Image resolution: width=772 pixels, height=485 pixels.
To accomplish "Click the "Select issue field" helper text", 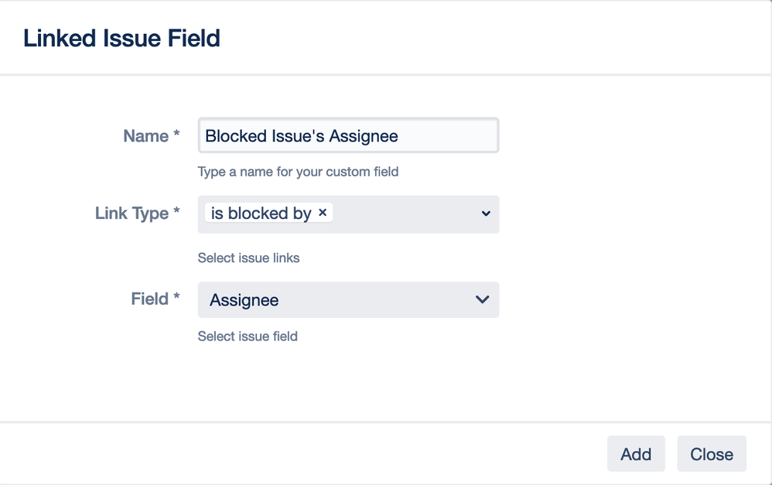I will [x=248, y=336].
